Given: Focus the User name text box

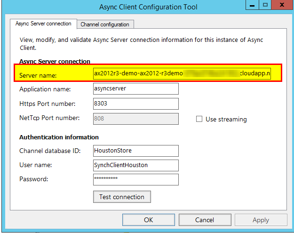Looking at the screenshot, I should click(x=136, y=165).
